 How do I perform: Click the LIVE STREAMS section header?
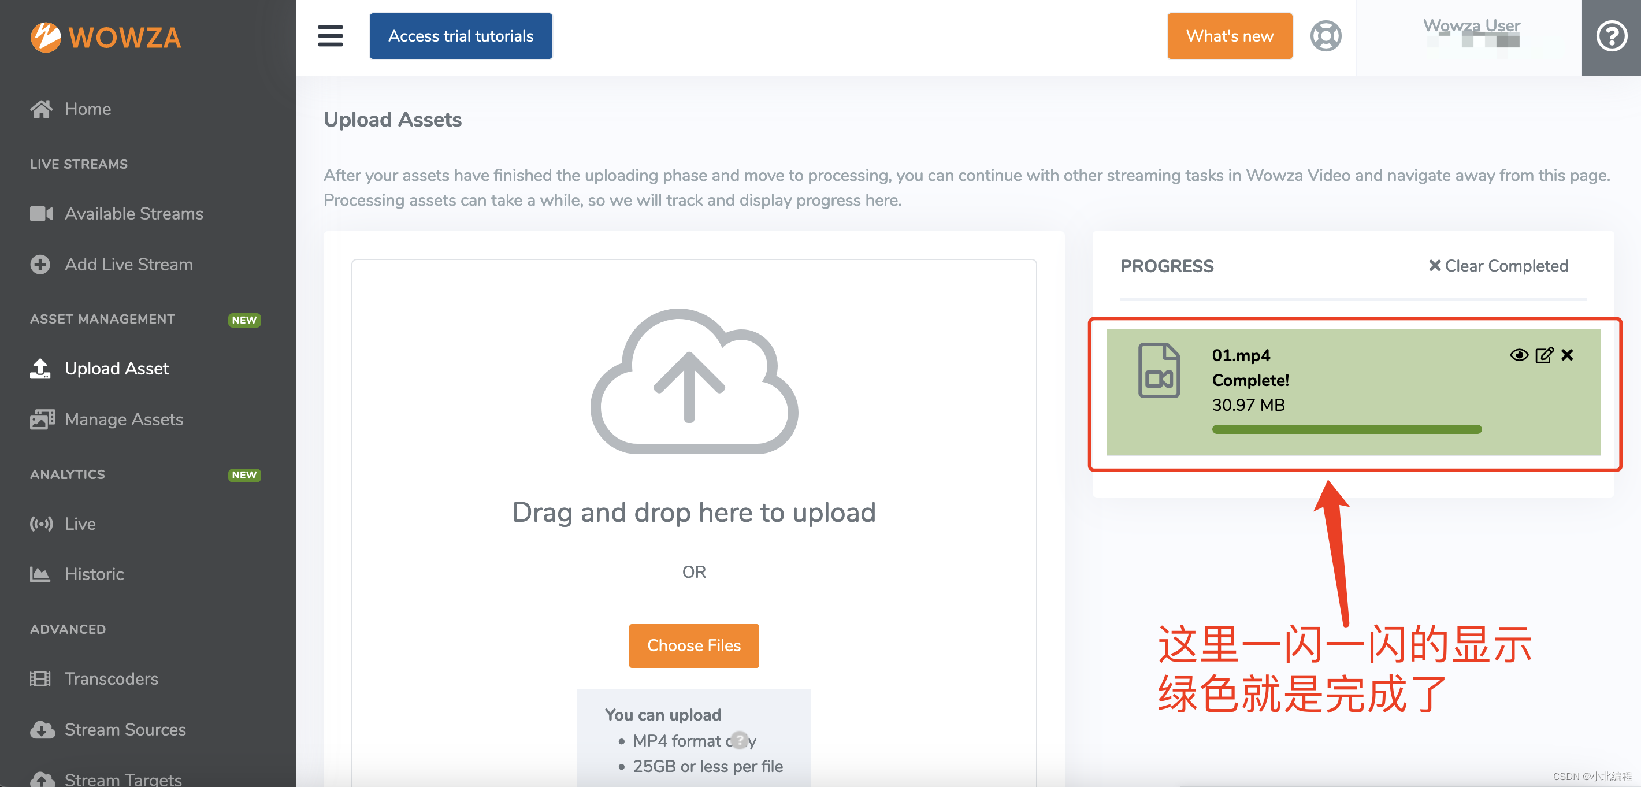click(x=79, y=164)
